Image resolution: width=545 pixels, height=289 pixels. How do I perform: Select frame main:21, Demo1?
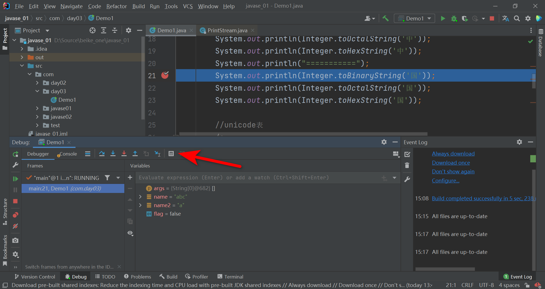point(73,188)
